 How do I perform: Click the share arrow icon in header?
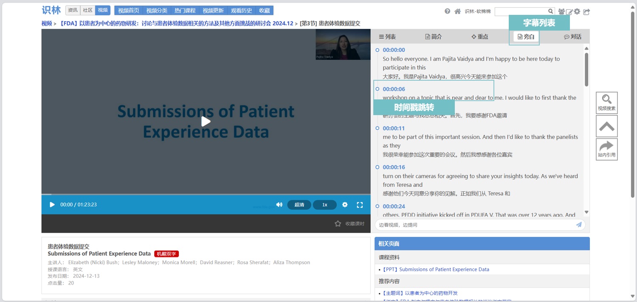pos(586,12)
